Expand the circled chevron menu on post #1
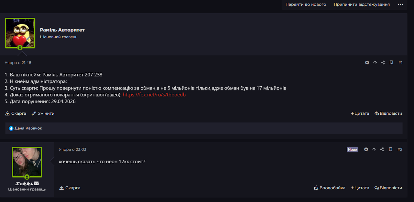 pyautogui.click(x=367, y=63)
